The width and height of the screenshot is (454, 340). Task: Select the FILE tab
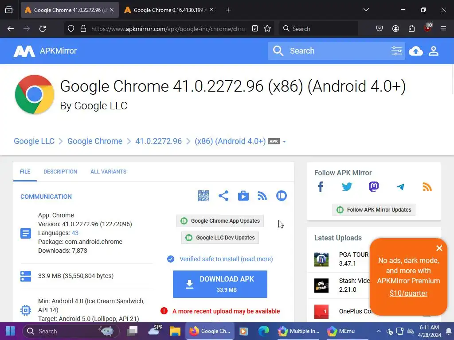(25, 172)
